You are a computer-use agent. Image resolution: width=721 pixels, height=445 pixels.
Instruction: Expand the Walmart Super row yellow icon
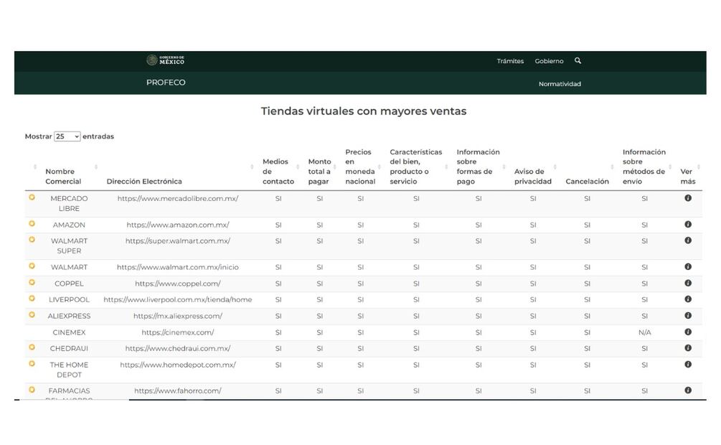pos(32,240)
